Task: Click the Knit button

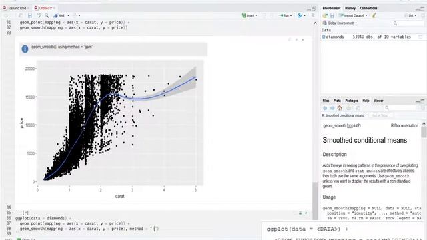Action: (59, 16)
